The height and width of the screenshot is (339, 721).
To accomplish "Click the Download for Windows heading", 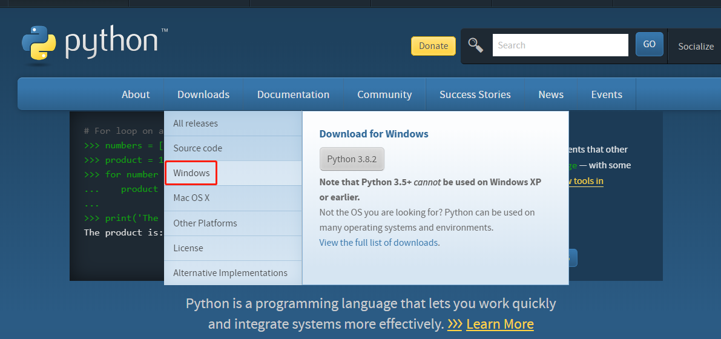I will (374, 134).
